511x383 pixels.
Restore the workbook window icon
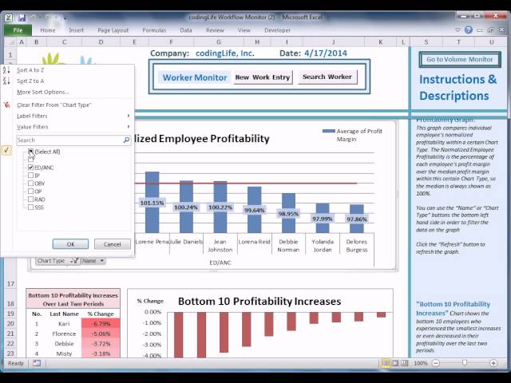point(490,30)
